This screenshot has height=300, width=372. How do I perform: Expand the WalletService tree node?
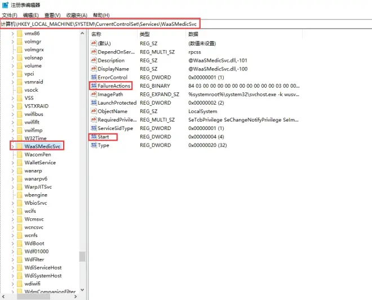tap(12, 163)
